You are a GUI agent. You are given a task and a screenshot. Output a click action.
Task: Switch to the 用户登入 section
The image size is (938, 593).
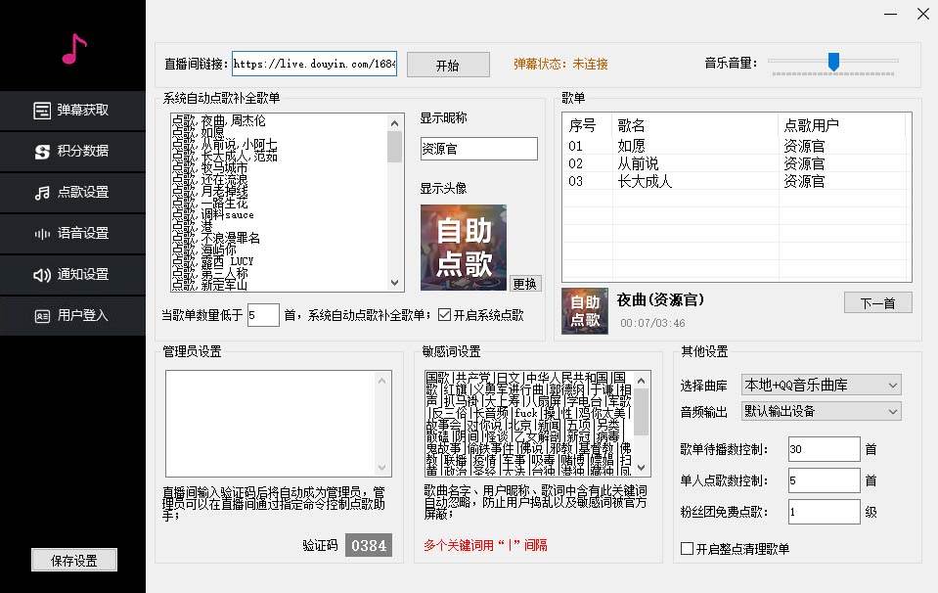[73, 315]
